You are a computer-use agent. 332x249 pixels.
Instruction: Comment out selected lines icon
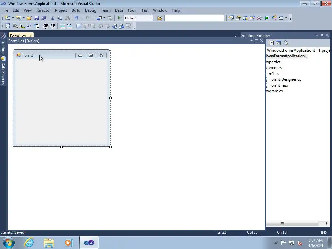pyautogui.click(x=62, y=26)
